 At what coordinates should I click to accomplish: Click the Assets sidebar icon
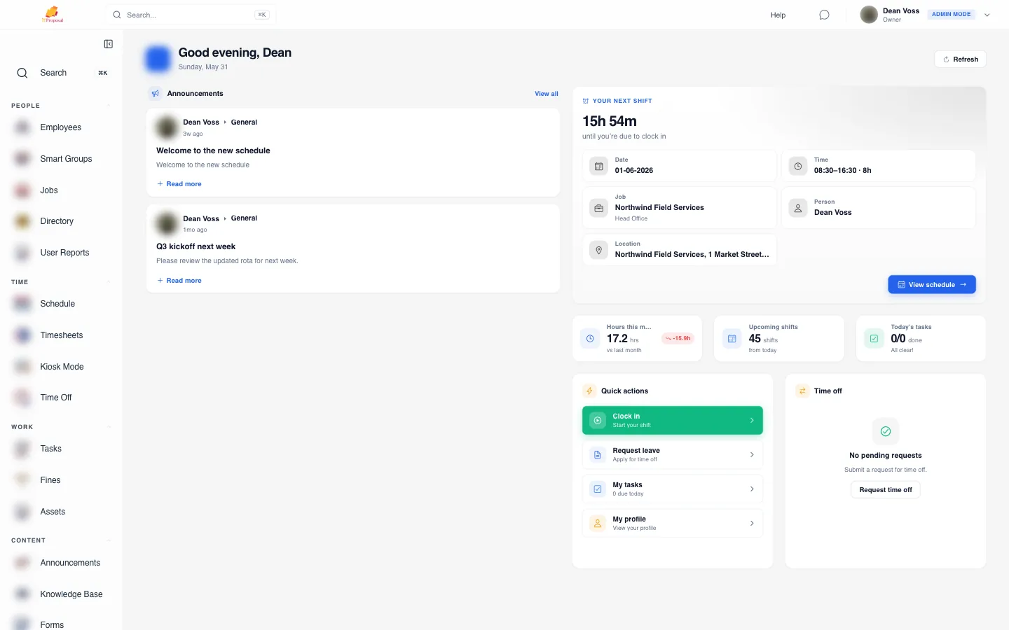(x=22, y=512)
